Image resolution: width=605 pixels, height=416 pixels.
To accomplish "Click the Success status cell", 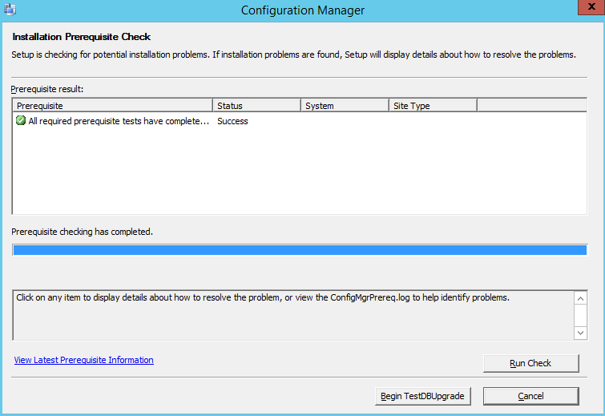I will [x=233, y=121].
